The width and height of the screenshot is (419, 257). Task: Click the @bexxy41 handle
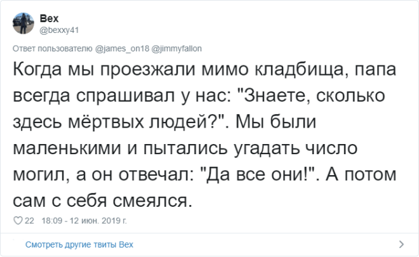(60, 29)
